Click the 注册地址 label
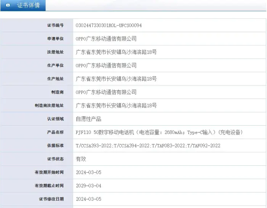267x208 pixels. (55, 52)
